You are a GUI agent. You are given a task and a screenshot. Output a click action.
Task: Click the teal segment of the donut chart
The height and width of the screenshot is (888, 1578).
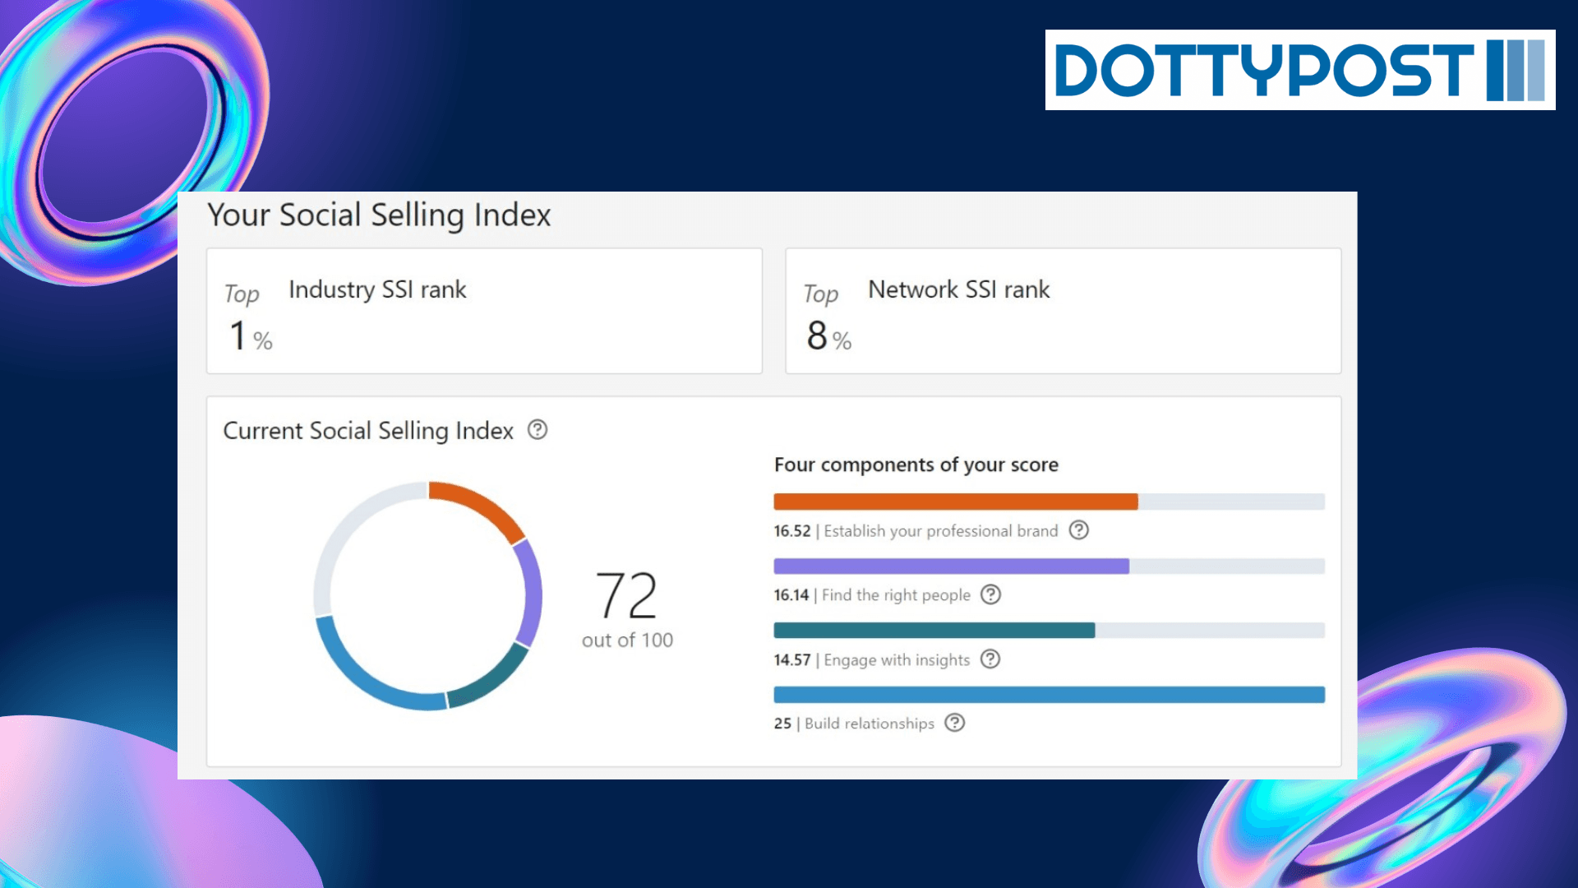(491, 678)
